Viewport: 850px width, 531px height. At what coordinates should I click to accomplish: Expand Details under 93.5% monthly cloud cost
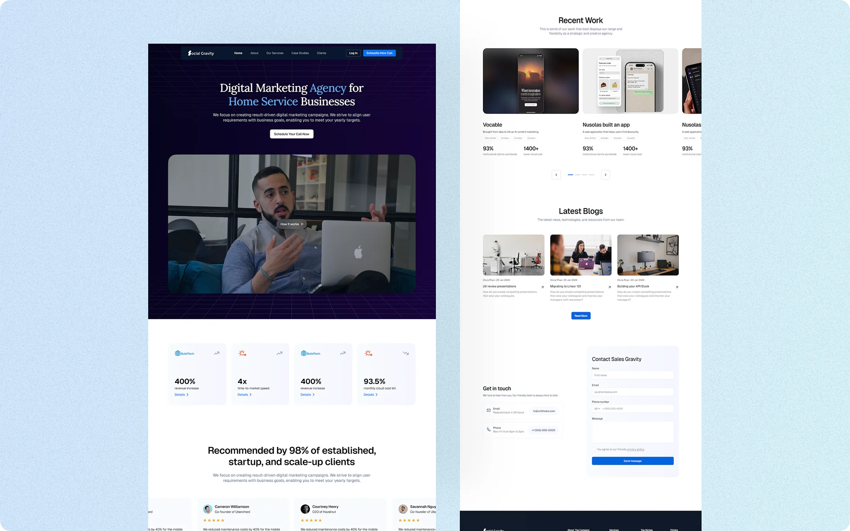371,395
